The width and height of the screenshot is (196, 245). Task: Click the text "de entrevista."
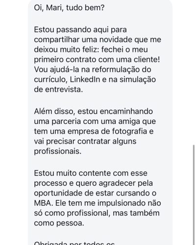58,89
